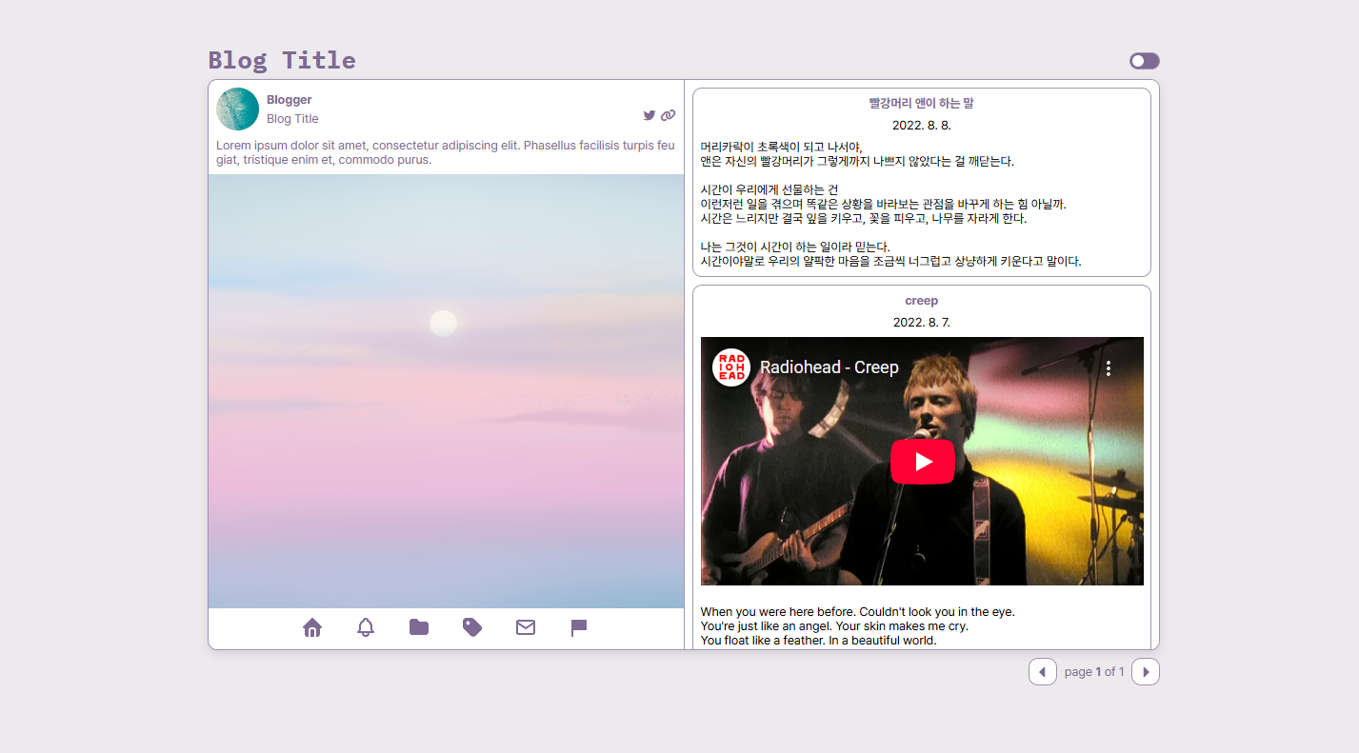Click the "Radiohead - Creep" video title
Image resolution: width=1359 pixels, height=753 pixels.
(x=829, y=367)
